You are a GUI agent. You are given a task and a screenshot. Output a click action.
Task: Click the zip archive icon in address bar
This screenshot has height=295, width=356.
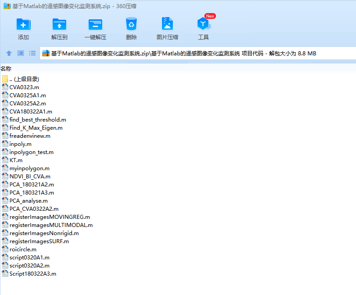pos(46,53)
